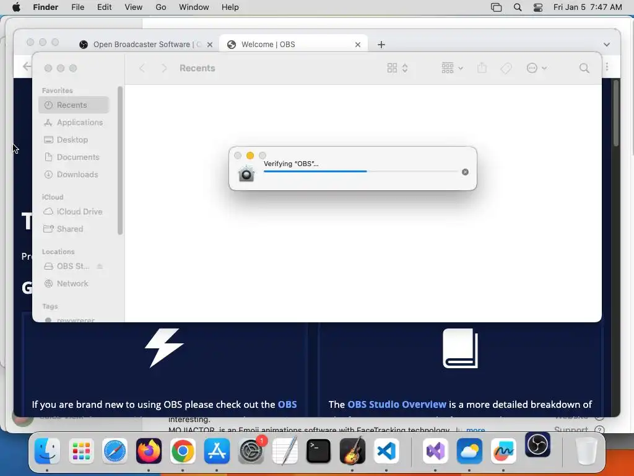The image size is (634, 476).
Task: Eject the OBS St... volume
Action: [100, 267]
